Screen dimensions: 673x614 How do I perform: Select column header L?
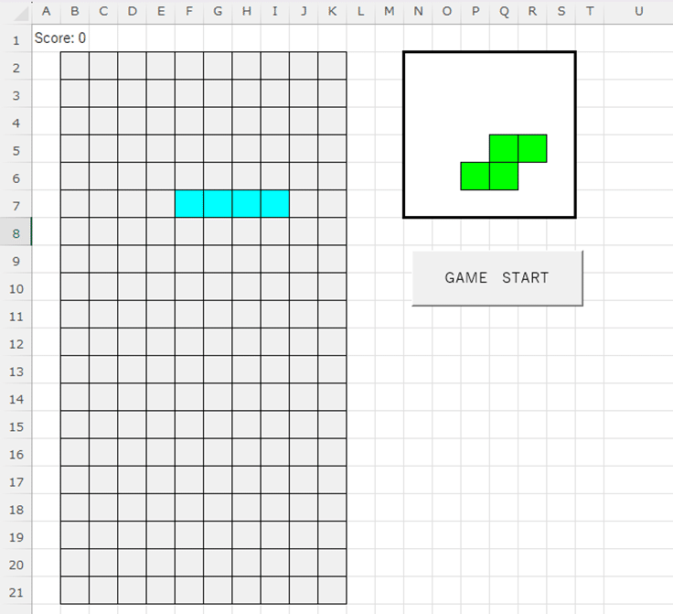[x=361, y=12]
